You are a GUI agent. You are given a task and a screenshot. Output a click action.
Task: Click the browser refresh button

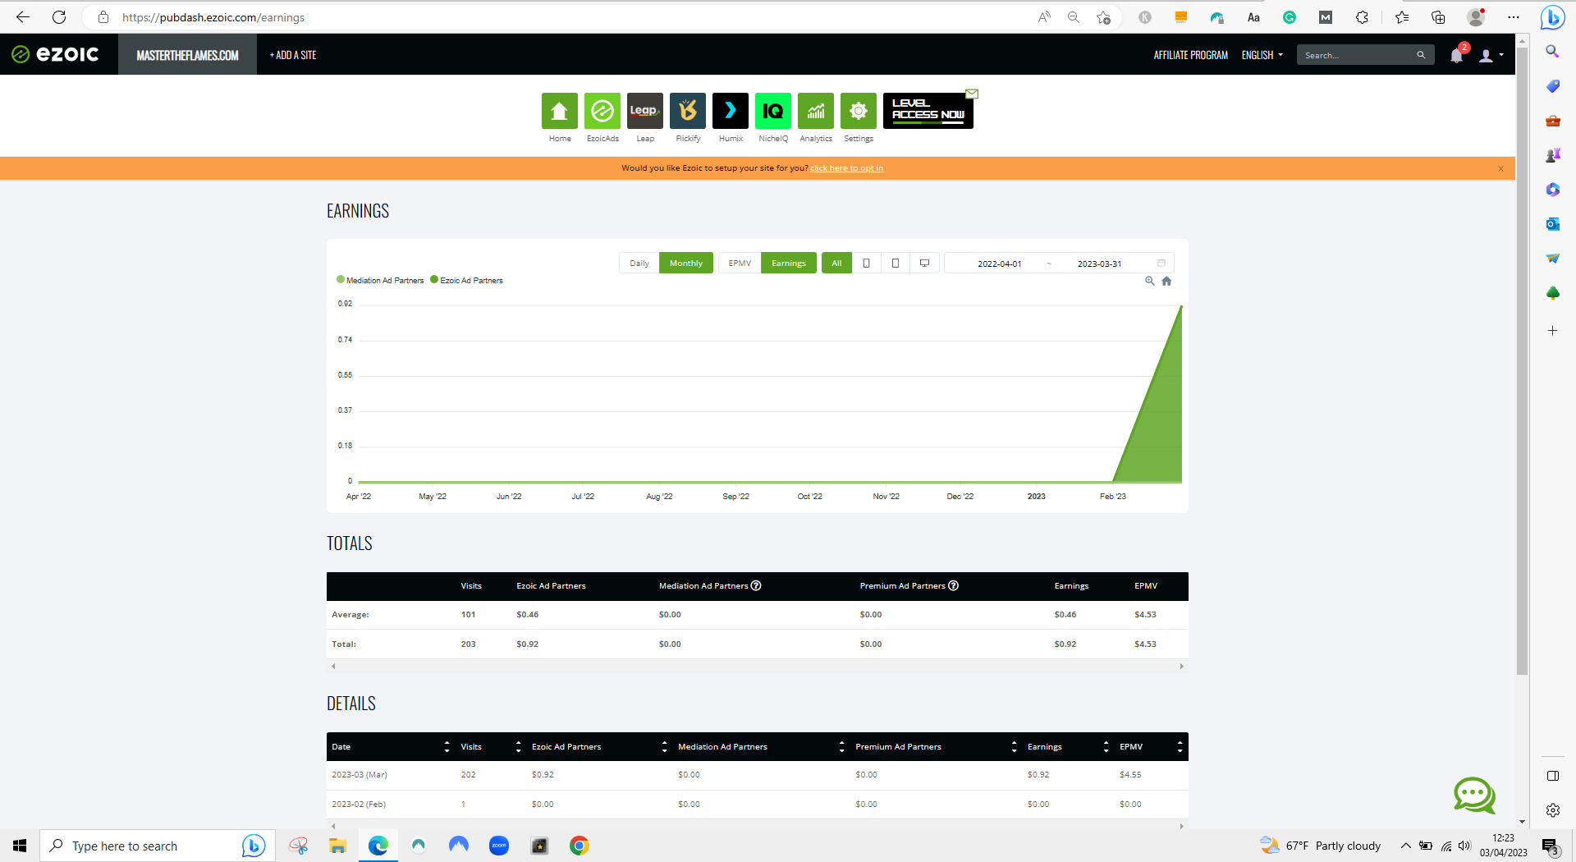pyautogui.click(x=59, y=17)
